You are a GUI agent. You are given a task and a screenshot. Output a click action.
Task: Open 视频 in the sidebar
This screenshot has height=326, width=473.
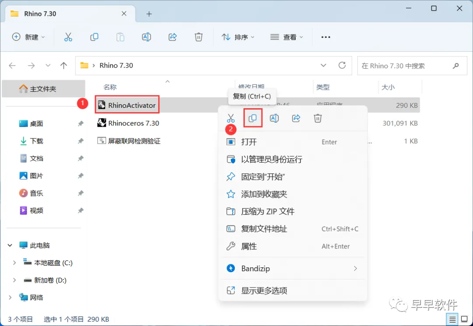click(36, 211)
